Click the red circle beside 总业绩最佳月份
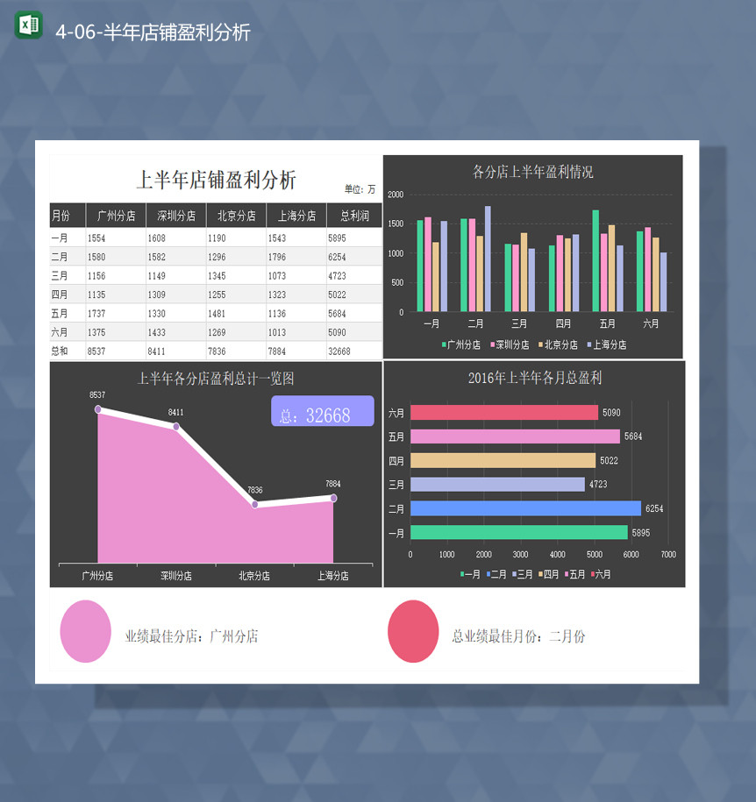 [x=413, y=631]
